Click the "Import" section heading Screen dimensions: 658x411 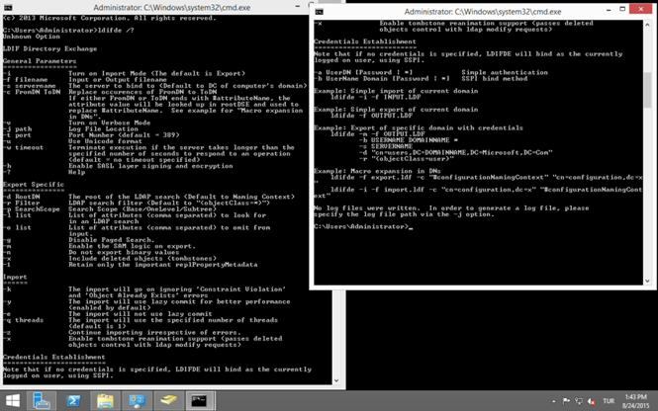(x=15, y=277)
